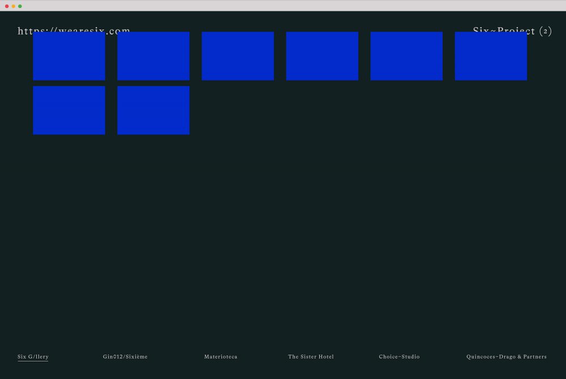
Task: Minimize the window with the yellow button
Action: click(x=14, y=6)
